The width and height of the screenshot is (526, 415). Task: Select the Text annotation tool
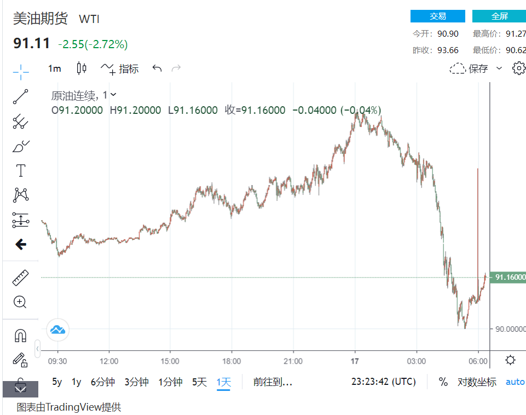pyautogui.click(x=21, y=170)
